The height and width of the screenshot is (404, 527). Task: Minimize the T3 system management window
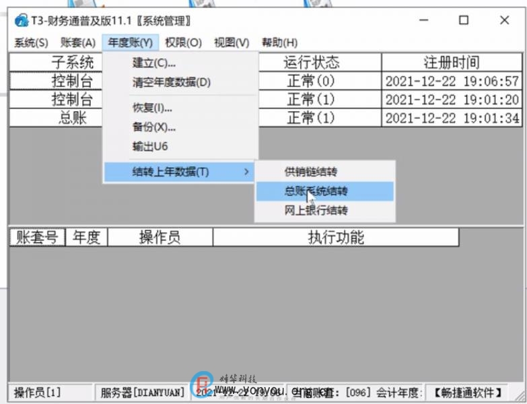pos(424,20)
